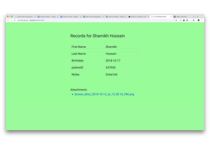Open the green circle extension icon

[x=187, y=20]
